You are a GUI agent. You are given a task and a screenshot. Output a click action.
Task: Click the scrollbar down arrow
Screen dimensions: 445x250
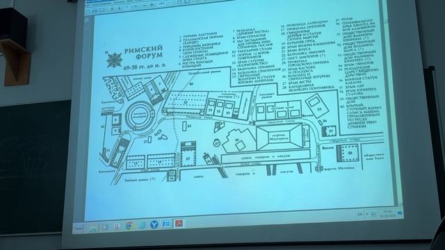pos(400,204)
